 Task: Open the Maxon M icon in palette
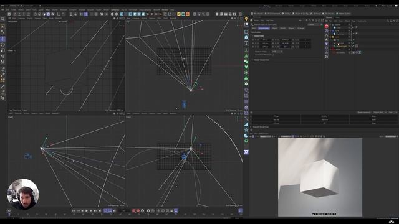point(246,152)
